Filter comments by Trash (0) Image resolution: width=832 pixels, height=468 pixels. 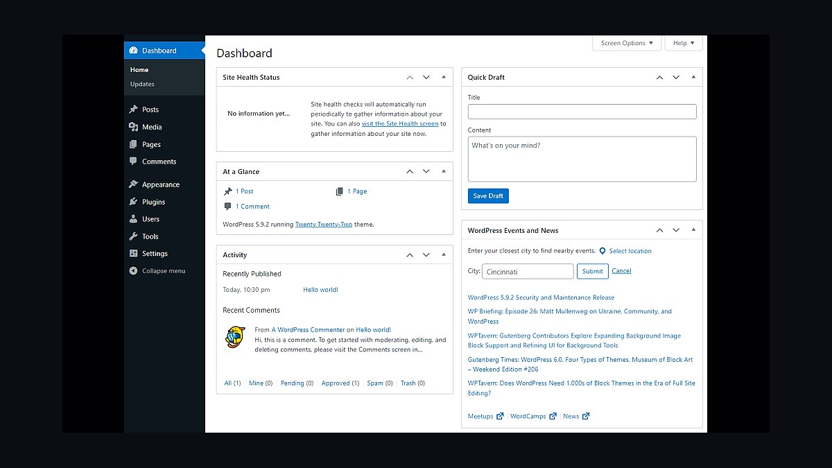[x=413, y=383]
